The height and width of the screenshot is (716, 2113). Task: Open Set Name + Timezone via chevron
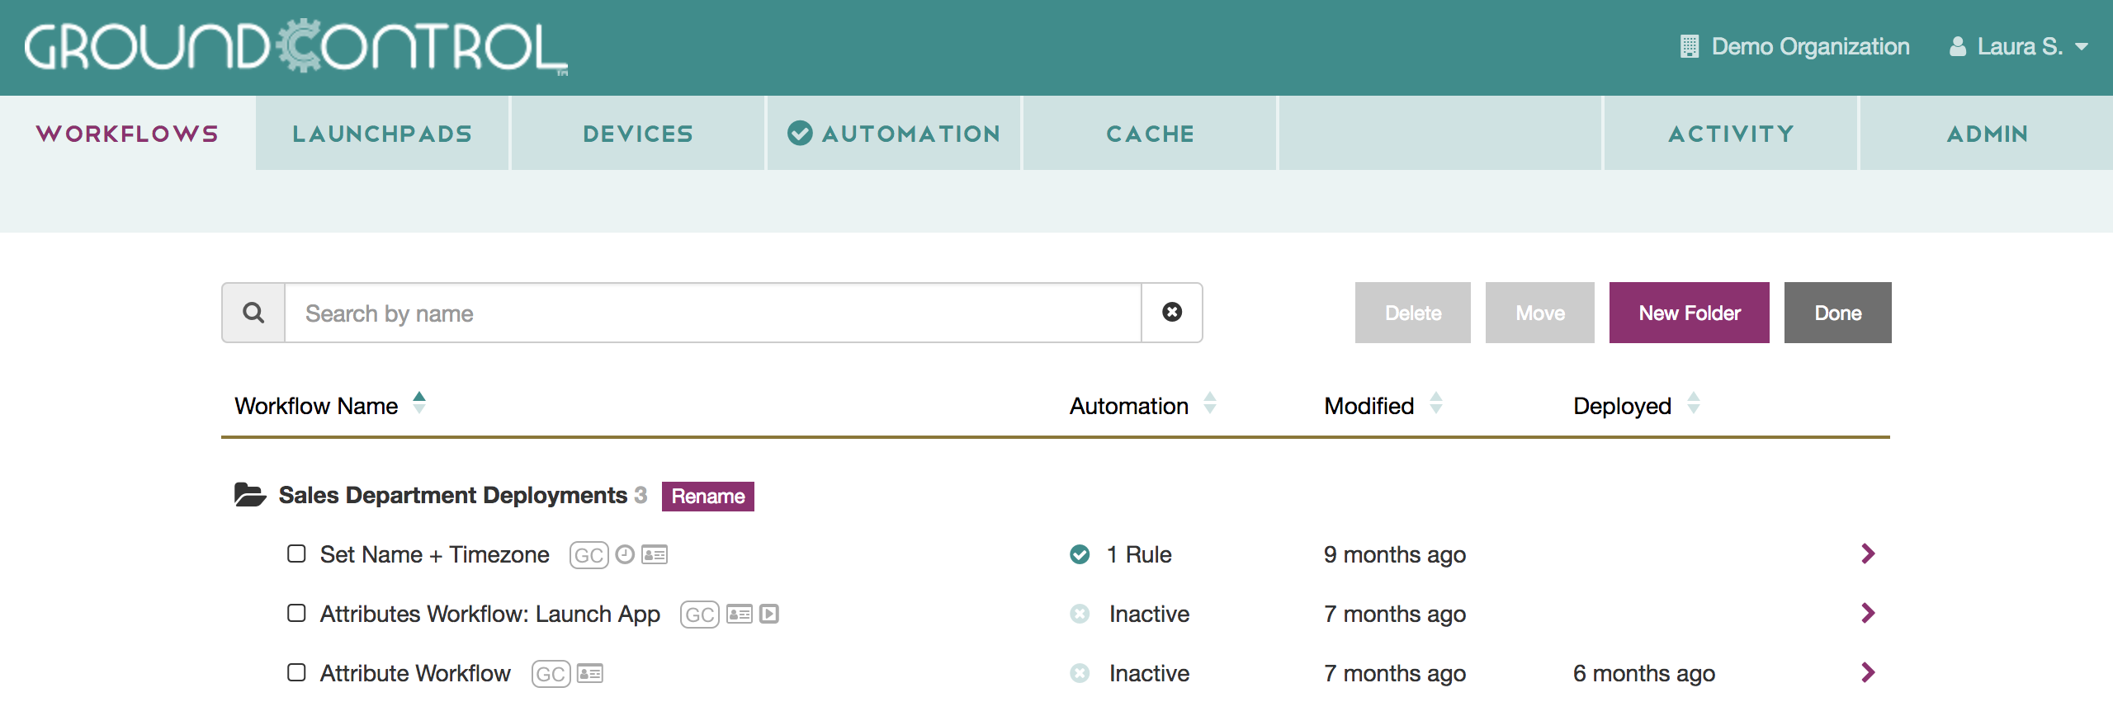[x=1869, y=553]
